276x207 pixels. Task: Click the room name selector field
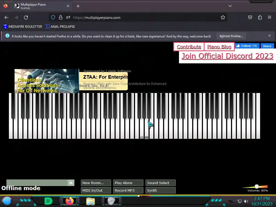click(x=37, y=183)
